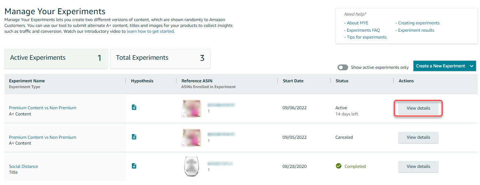Open the Tips for experiments link
The image size is (480, 185).
[x=366, y=37]
